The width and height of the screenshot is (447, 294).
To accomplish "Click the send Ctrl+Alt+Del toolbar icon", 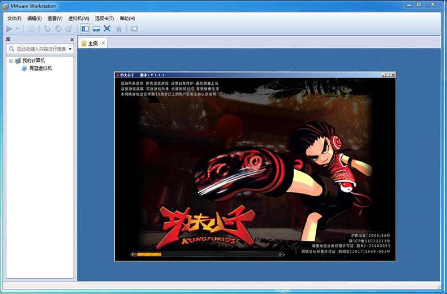I will [x=31, y=28].
